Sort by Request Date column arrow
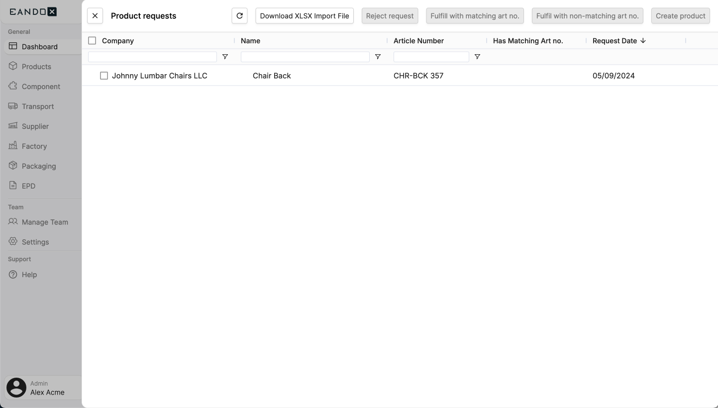 643,41
